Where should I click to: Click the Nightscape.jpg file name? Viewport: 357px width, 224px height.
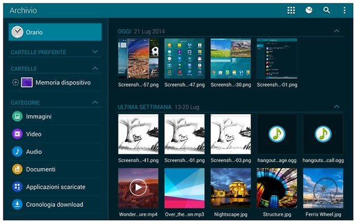point(231,214)
